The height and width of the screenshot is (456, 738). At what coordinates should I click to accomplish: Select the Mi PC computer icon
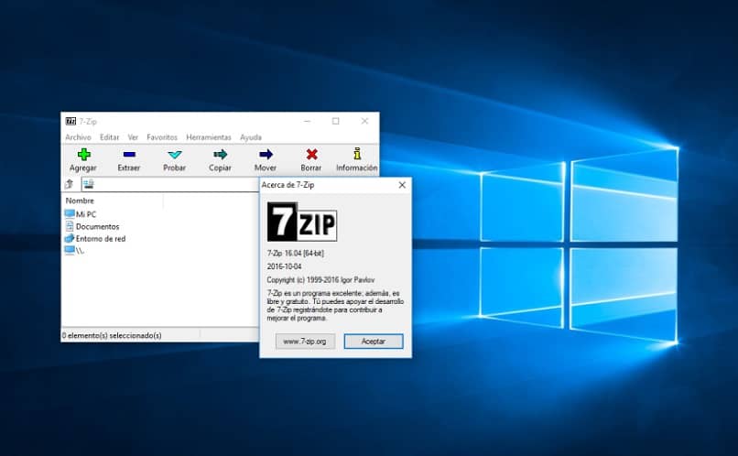(70, 214)
